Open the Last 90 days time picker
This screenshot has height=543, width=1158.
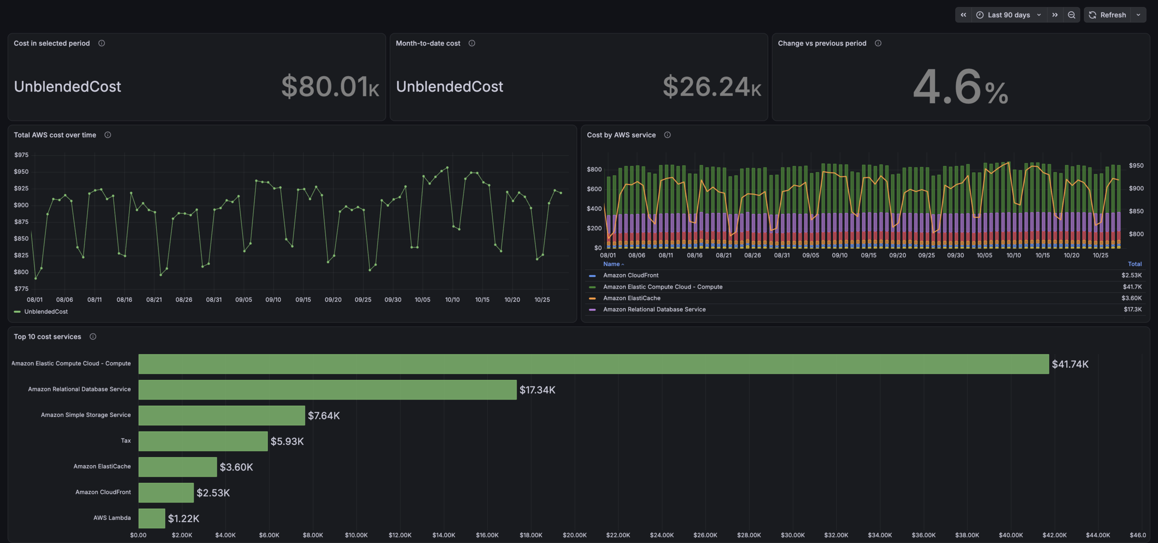click(x=1009, y=15)
